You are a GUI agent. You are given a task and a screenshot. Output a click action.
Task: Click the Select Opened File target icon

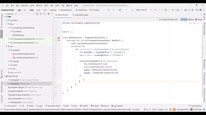pos(37,14)
